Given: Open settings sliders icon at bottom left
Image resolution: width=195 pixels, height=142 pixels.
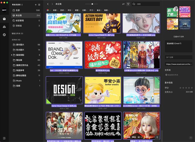Looking at the screenshot, I should [x=4, y=138].
